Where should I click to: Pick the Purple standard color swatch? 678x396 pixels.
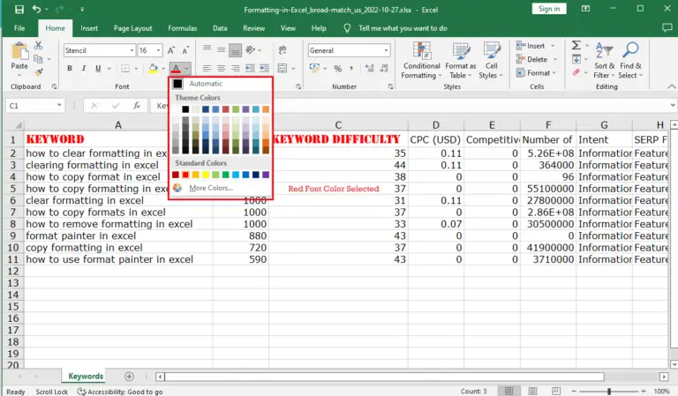click(x=266, y=175)
